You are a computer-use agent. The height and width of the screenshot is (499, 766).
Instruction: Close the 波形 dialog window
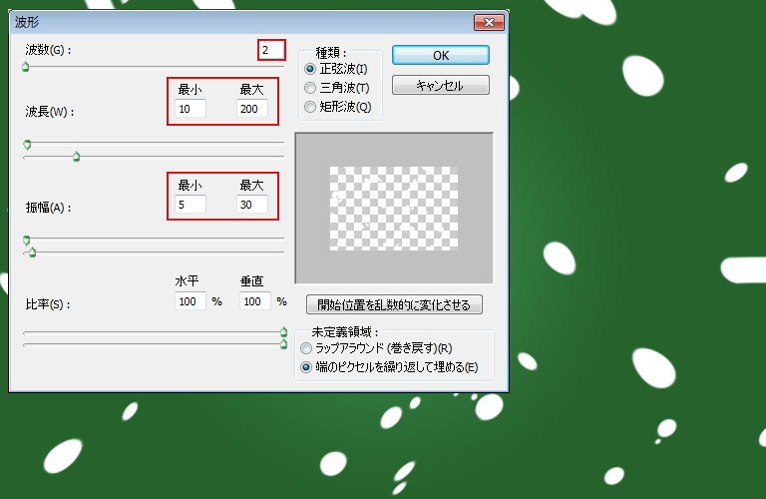(489, 23)
